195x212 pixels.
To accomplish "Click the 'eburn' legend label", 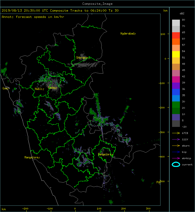I will tap(186, 146).
